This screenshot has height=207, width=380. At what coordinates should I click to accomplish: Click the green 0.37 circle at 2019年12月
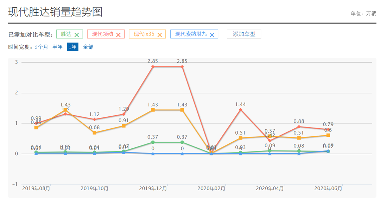click(153, 142)
